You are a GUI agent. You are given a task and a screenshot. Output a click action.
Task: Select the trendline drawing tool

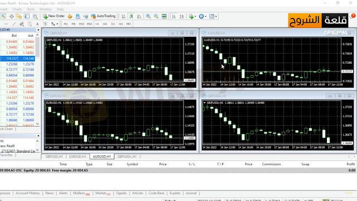click(x=14, y=24)
